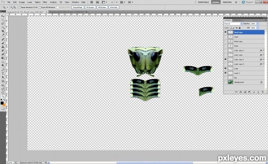
Task: Show the body layer
Action: [226, 46]
